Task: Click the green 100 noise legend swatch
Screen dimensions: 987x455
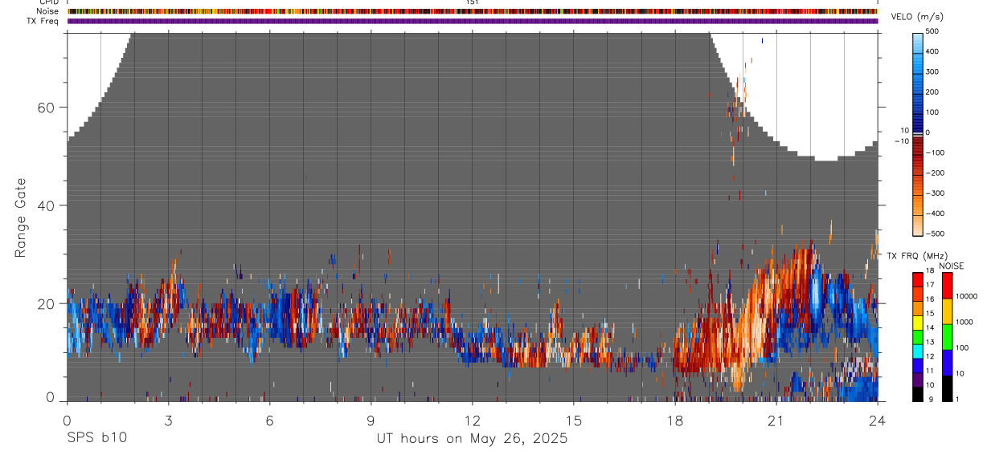Action: click(x=946, y=337)
